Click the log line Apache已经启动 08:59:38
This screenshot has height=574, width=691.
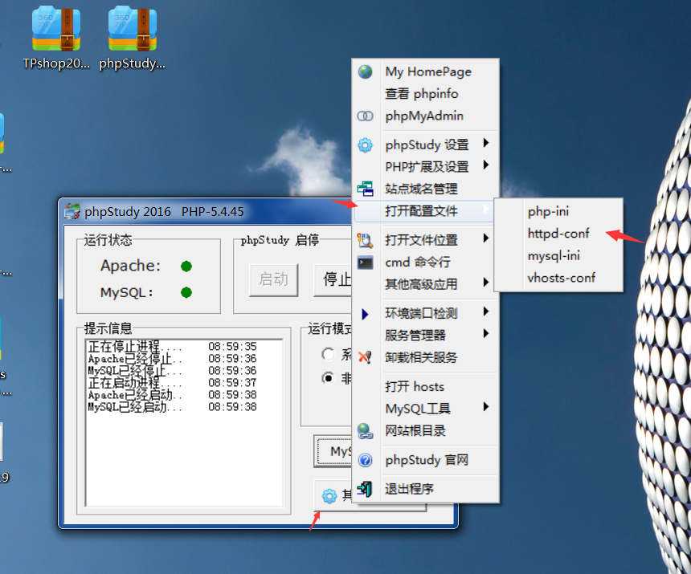tap(172, 395)
